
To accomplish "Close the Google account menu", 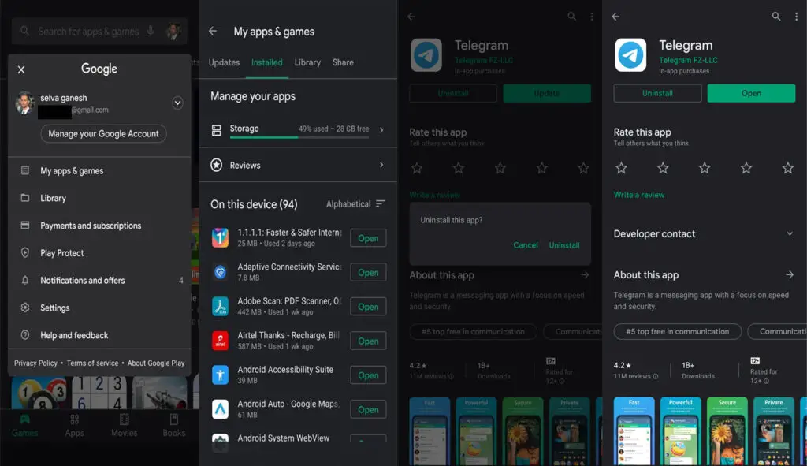I will click(21, 69).
